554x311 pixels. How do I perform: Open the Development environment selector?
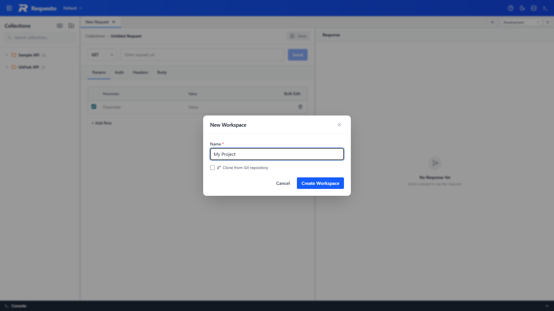coord(520,22)
